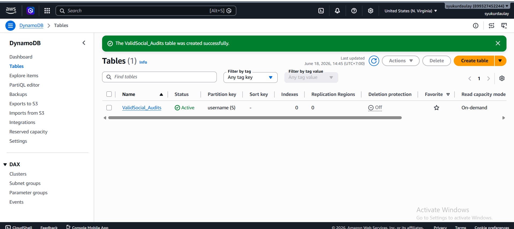Open Privacy link in the footer

pos(440,227)
